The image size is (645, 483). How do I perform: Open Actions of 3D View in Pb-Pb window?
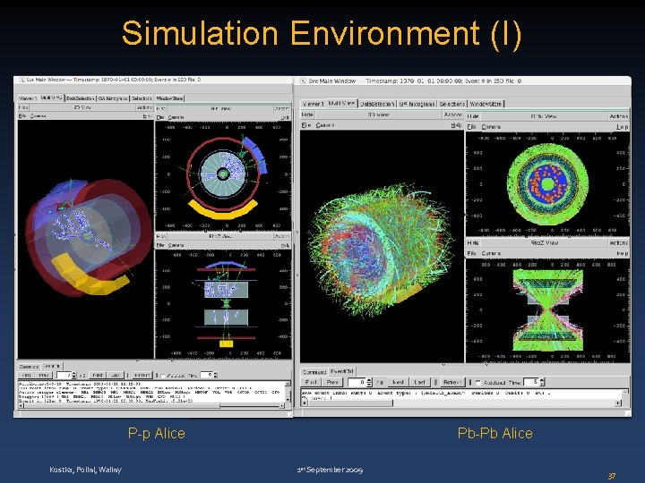453,114
